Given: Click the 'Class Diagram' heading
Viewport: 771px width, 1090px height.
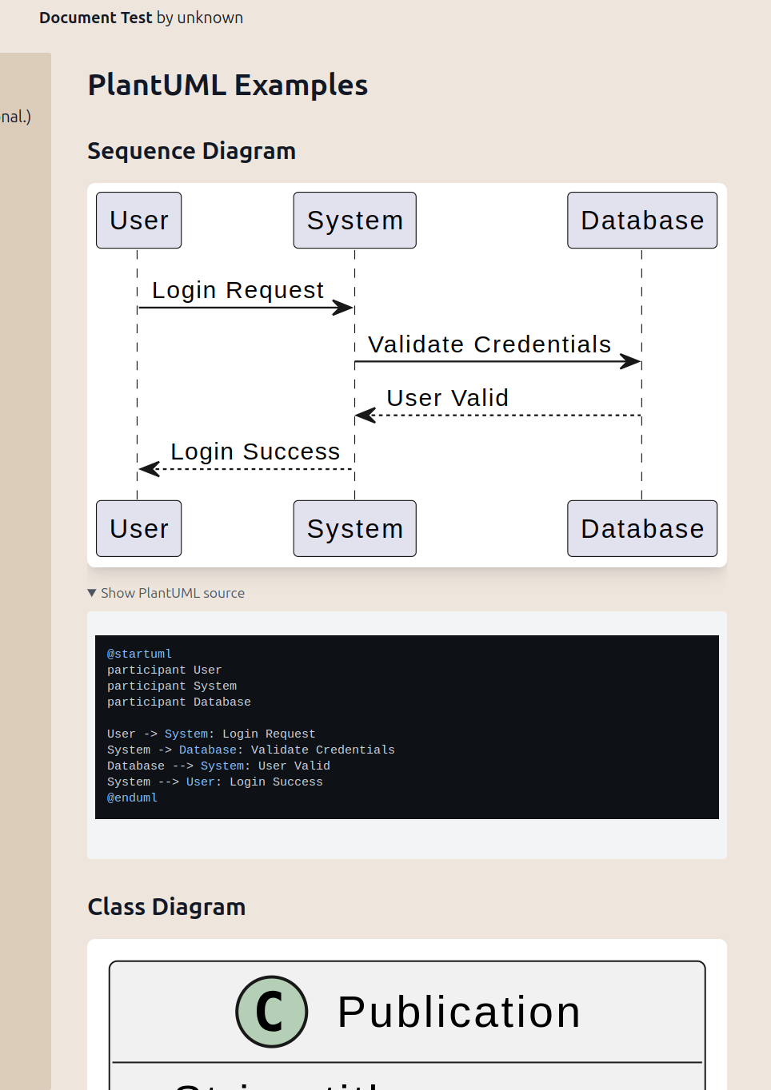Looking at the screenshot, I should 166,907.
